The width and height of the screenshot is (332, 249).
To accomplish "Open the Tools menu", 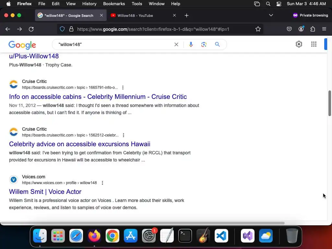I will point(137,4).
